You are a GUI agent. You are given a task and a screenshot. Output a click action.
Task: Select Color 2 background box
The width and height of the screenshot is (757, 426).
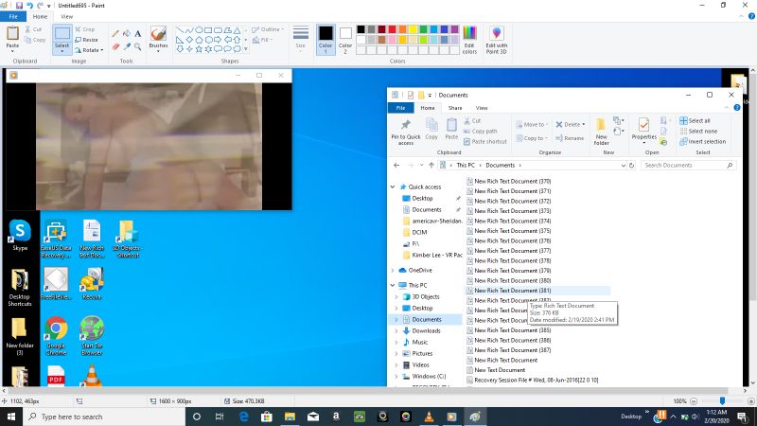[x=345, y=40]
